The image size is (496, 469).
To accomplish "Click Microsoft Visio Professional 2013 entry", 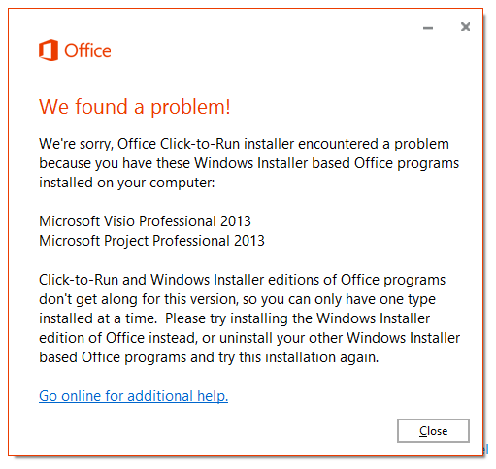I will (x=145, y=221).
